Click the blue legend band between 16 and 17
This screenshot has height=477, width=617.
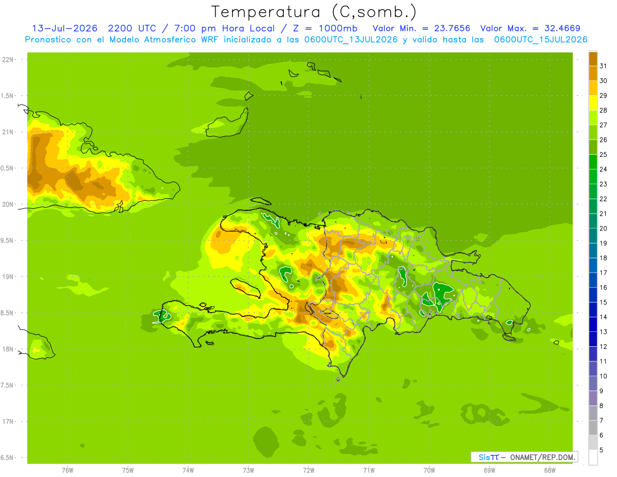(x=593, y=280)
